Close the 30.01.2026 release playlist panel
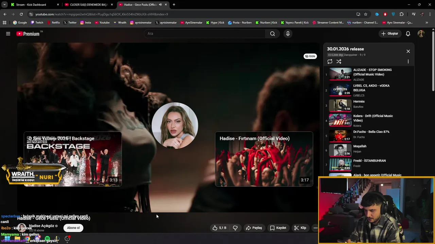Viewport: 435px width, 244px height. click(x=408, y=51)
